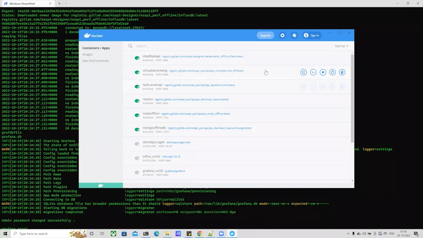Image resolution: width=423 pixels, height=238 pixels.
Task: Click the Windows PowerShell taskbar tab
Action: click(23, 3)
